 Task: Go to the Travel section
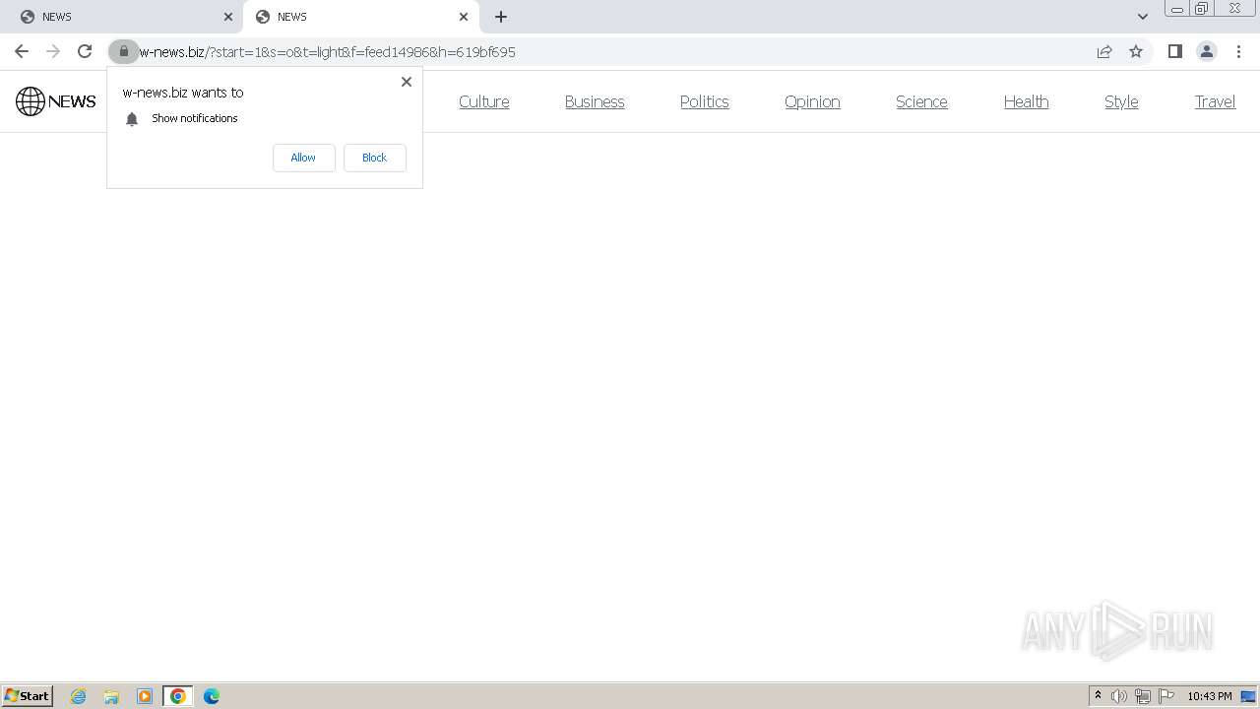point(1215,101)
